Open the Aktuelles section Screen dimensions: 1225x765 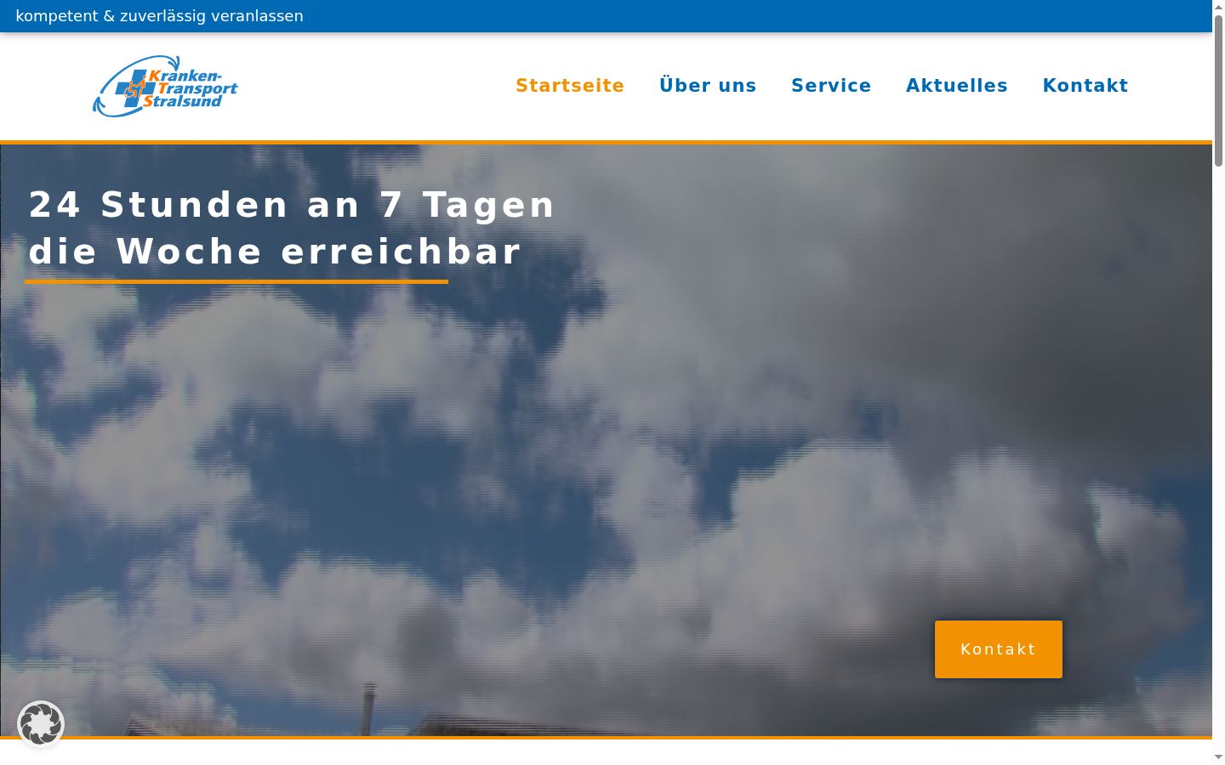pos(957,86)
